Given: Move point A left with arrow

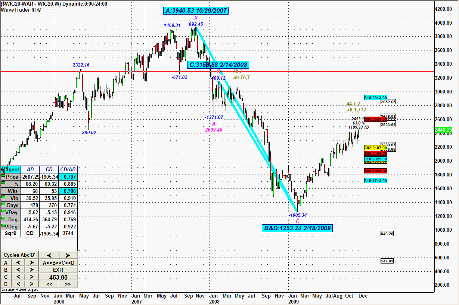Looking at the screenshot, I should tap(18, 263).
